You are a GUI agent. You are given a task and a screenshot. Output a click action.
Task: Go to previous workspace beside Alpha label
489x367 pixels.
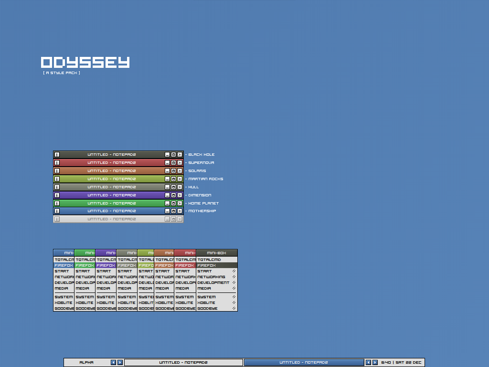click(113, 363)
